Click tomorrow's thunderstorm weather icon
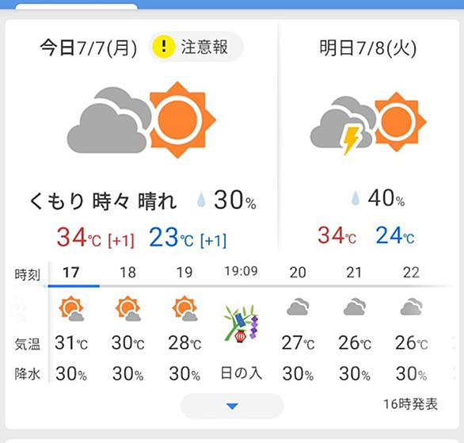The width and height of the screenshot is (464, 443). [x=368, y=124]
